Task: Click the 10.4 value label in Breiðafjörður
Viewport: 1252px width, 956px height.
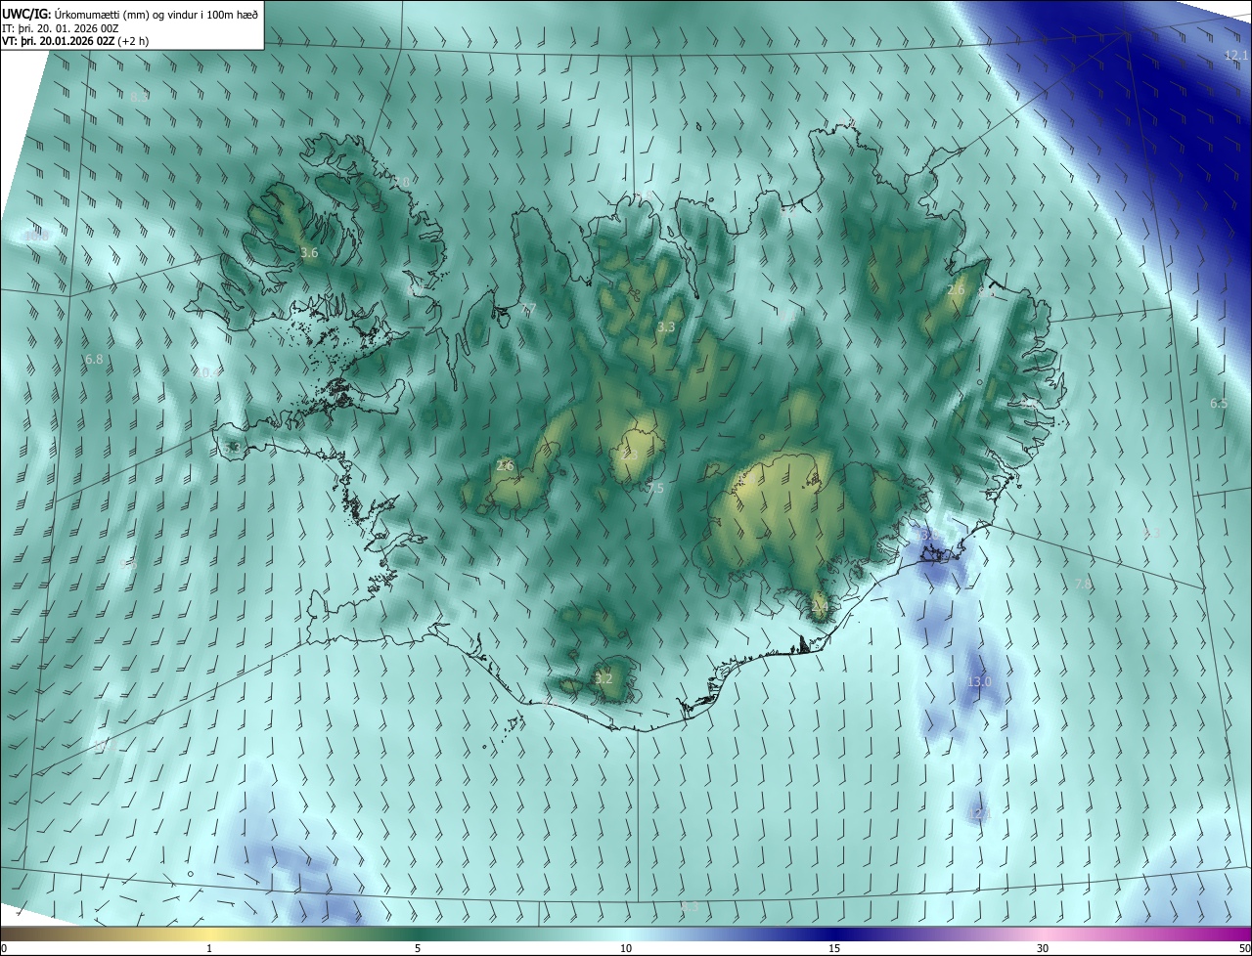Action: [206, 372]
